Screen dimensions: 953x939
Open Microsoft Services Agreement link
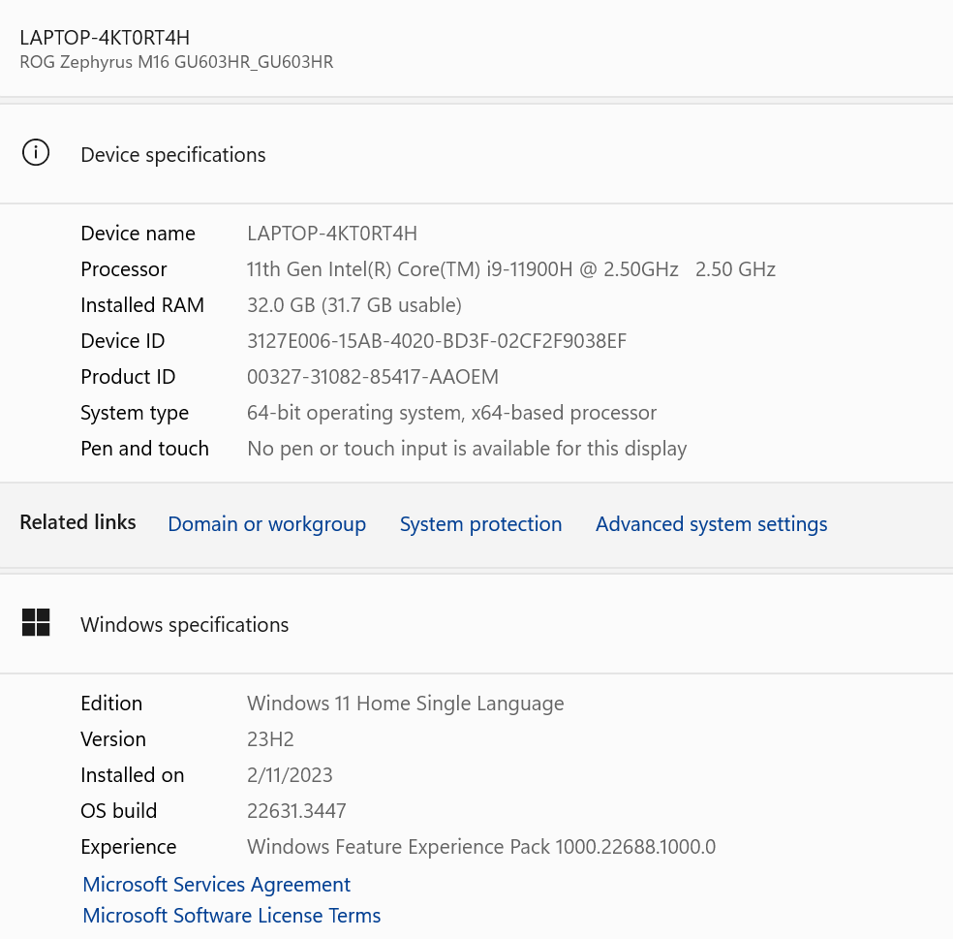pyautogui.click(x=216, y=885)
